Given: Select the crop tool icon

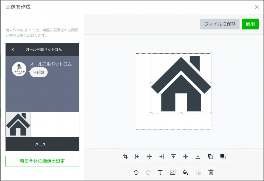Looking at the screenshot, I should pyautogui.click(x=125, y=157).
